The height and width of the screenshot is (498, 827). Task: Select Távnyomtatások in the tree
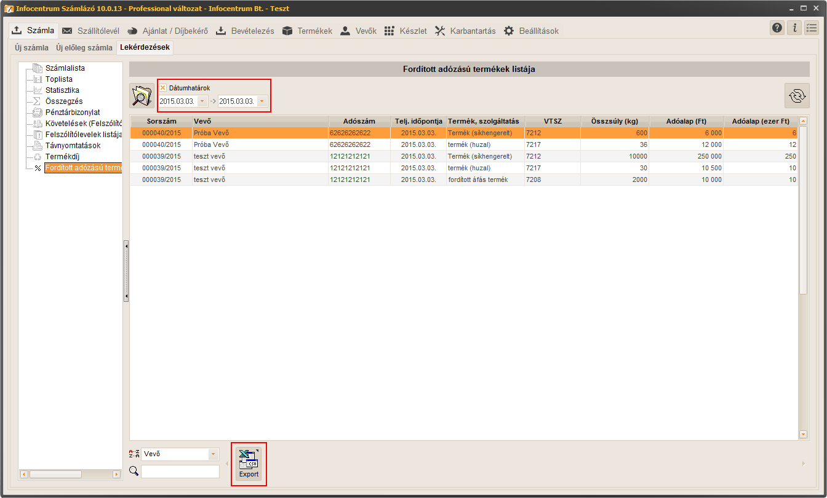click(x=73, y=146)
